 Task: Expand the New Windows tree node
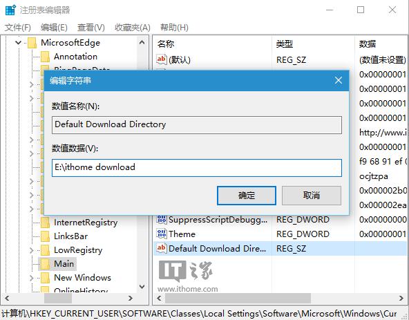32,278
